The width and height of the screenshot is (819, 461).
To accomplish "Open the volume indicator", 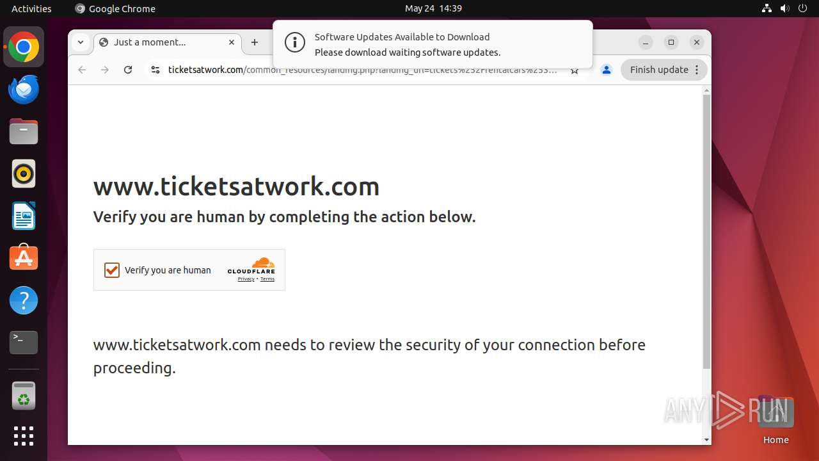I will click(785, 8).
